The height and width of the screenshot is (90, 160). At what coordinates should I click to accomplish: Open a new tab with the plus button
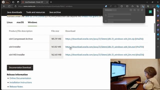51,2
